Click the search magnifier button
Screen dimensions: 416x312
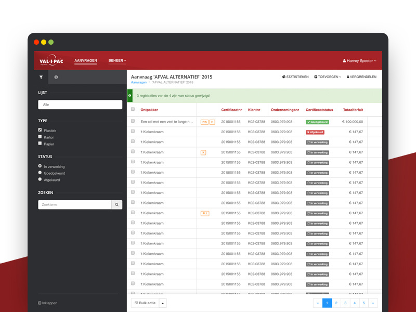pyautogui.click(x=117, y=205)
